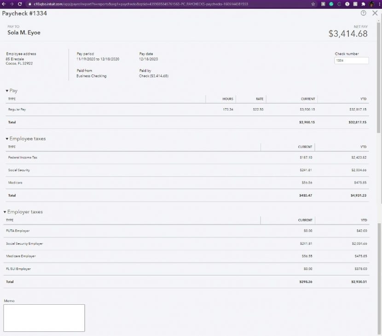Reload the page with the refresh icon
This screenshot has width=382, height=336.
click(x=20, y=4)
